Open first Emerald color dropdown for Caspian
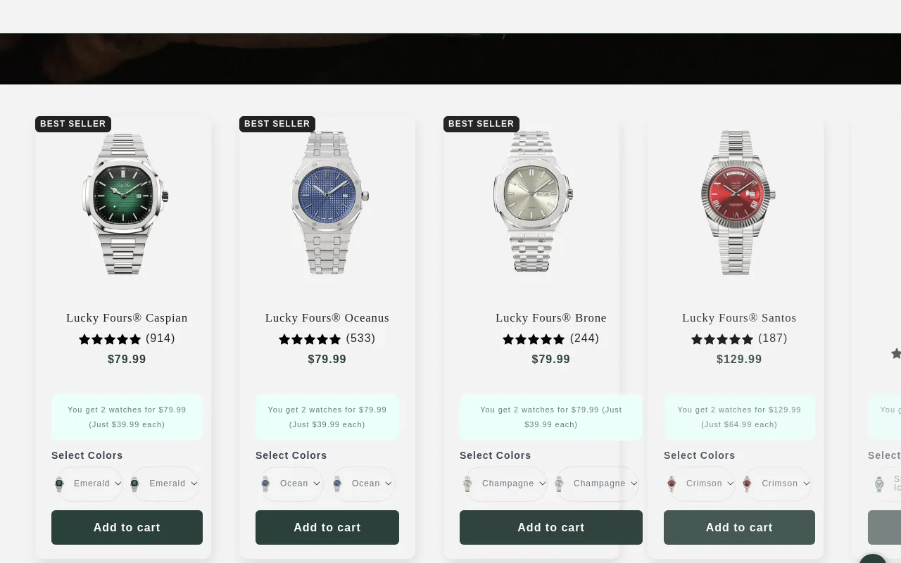 [x=89, y=483]
